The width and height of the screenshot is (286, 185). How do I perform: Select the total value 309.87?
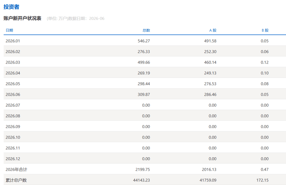tap(144, 94)
